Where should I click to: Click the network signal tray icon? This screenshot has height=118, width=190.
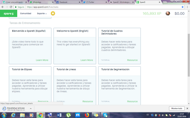pos(173,115)
